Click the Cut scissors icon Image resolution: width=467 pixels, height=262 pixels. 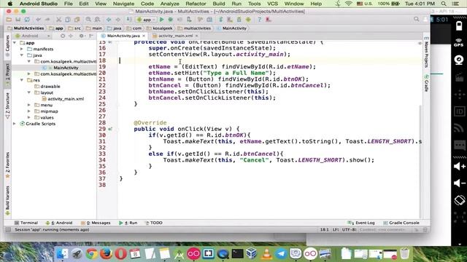click(58, 20)
